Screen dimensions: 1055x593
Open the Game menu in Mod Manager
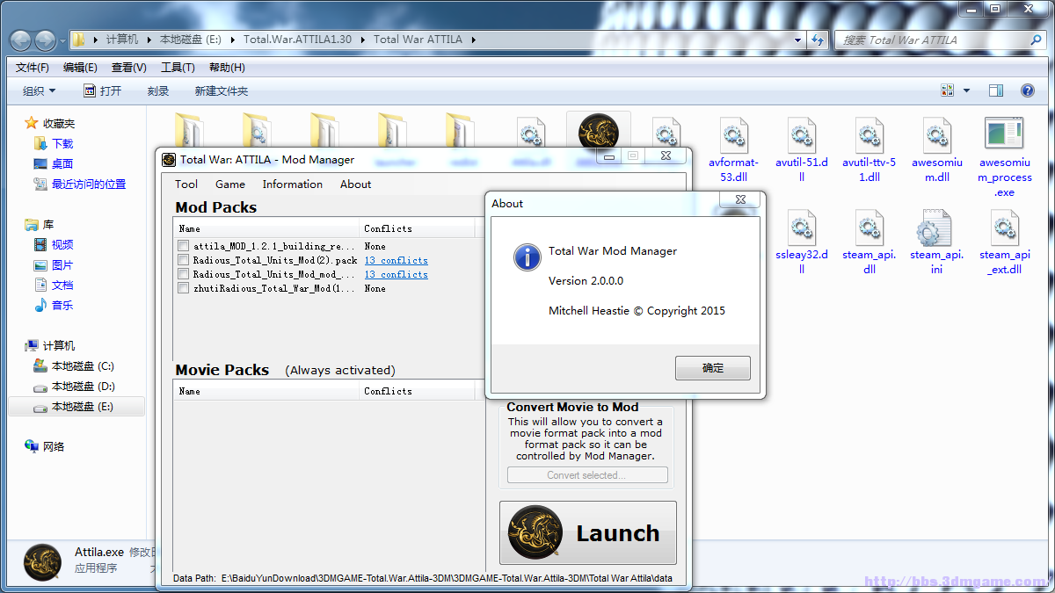(230, 184)
